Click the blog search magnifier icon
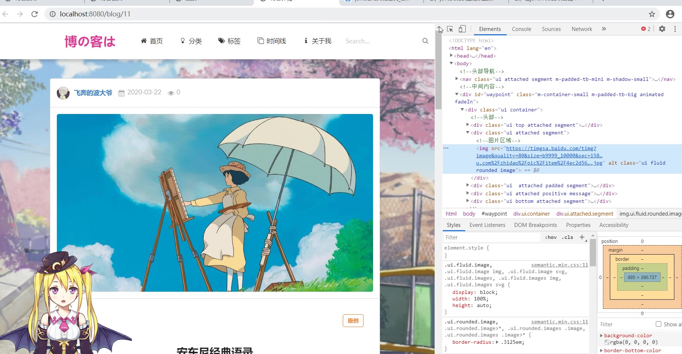 click(425, 41)
